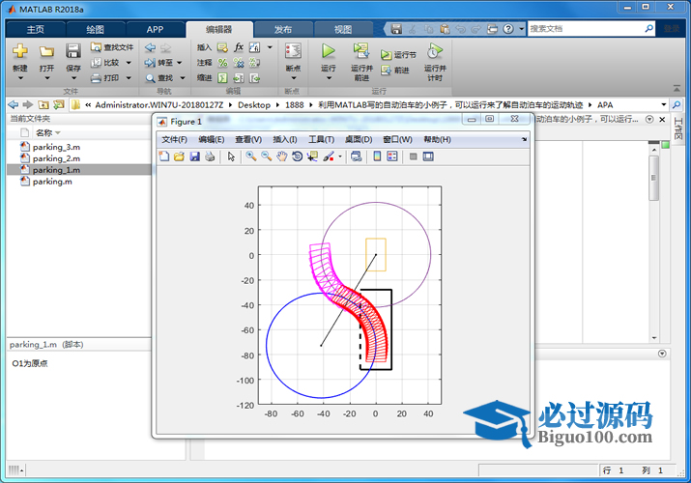The height and width of the screenshot is (483, 691).
Task: Switch to the APP tab
Action: pos(156,30)
